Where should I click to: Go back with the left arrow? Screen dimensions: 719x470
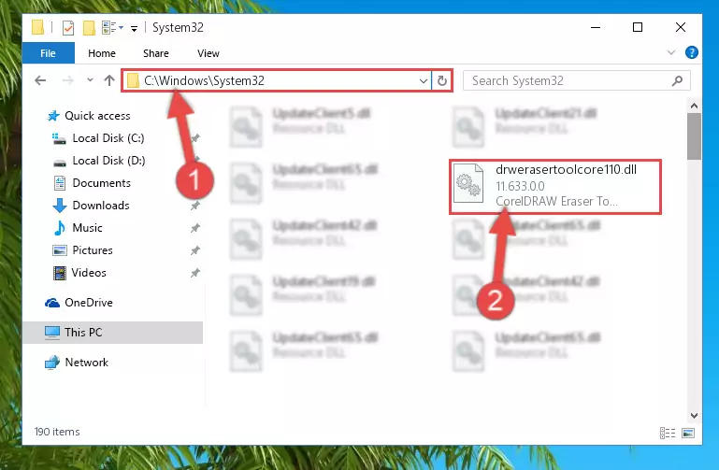coord(40,80)
